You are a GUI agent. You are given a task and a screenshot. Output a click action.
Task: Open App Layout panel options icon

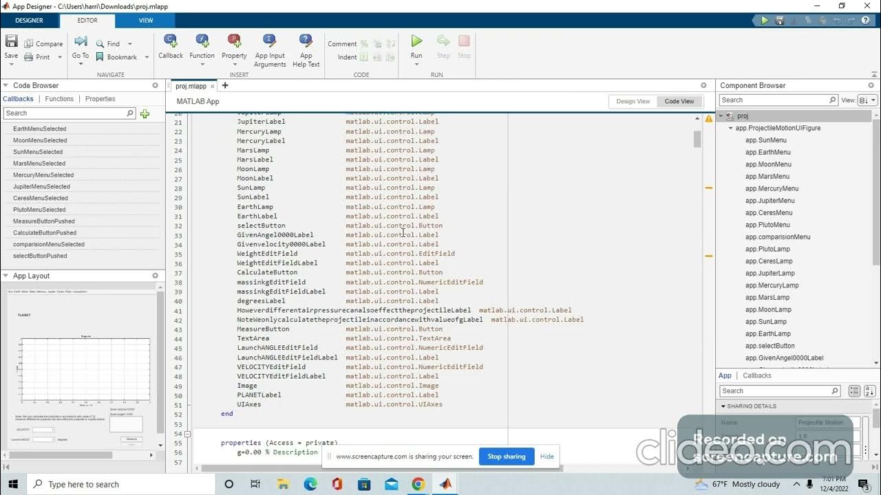[x=155, y=276]
